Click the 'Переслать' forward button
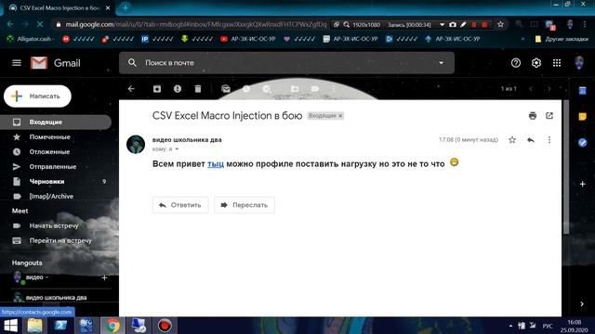 click(245, 205)
